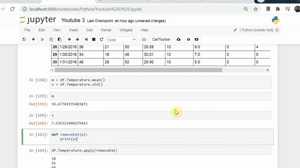Click code cell In [164] with apply(removeExt)

[x=160, y=150]
